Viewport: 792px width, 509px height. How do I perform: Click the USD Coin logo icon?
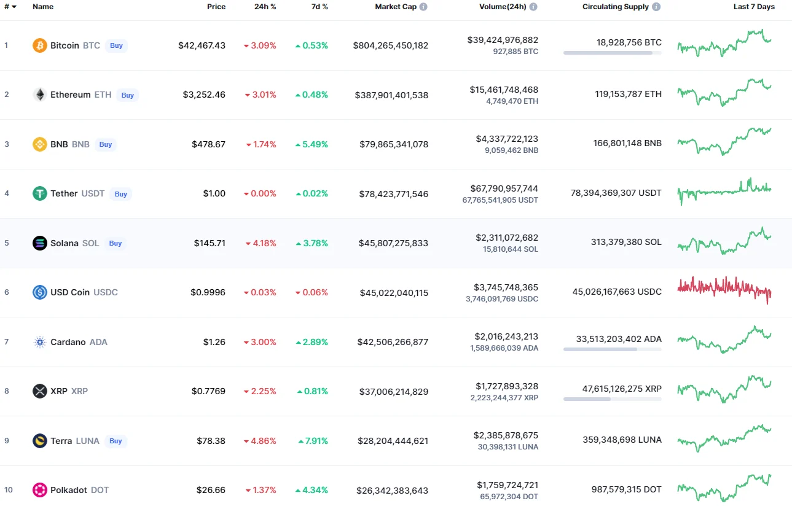(40, 292)
